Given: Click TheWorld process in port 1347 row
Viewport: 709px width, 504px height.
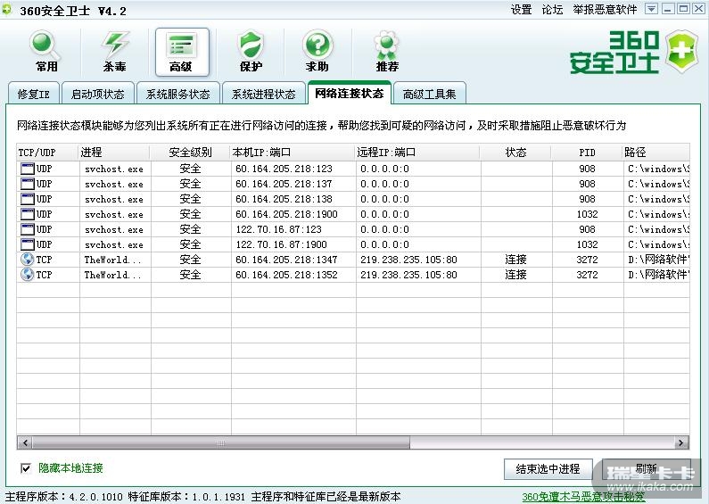Looking at the screenshot, I should coord(113,260).
